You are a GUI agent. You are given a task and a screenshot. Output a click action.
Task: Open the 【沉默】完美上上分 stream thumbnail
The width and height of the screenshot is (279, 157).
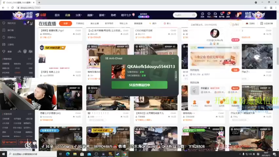(x=60, y=57)
